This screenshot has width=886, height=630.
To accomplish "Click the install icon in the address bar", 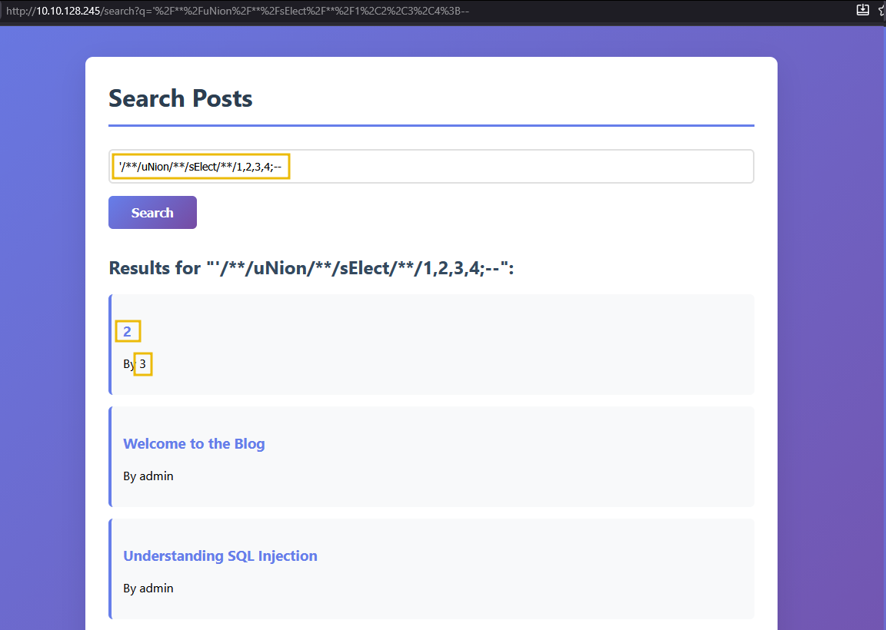I will pyautogui.click(x=862, y=9).
